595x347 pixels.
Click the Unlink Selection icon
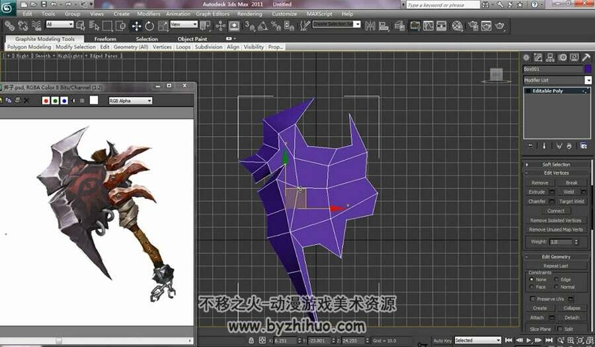tap(23, 26)
